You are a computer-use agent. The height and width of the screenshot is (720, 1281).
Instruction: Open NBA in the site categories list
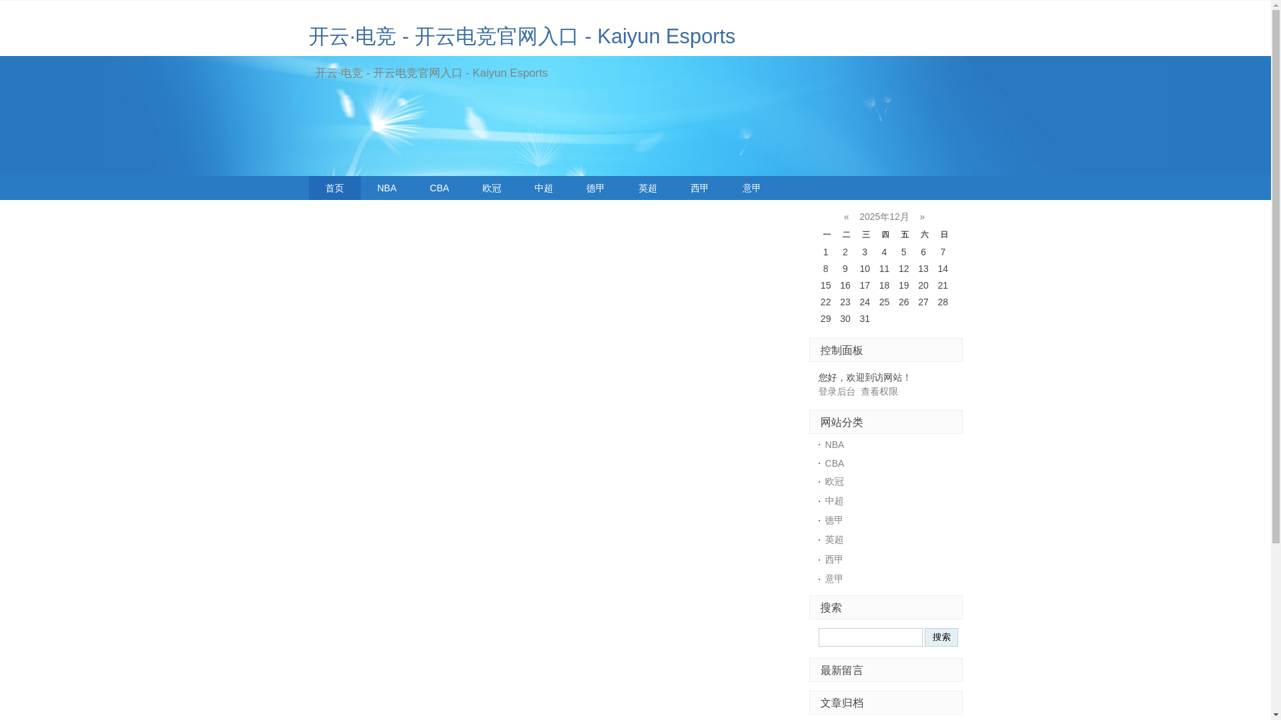pos(835,445)
